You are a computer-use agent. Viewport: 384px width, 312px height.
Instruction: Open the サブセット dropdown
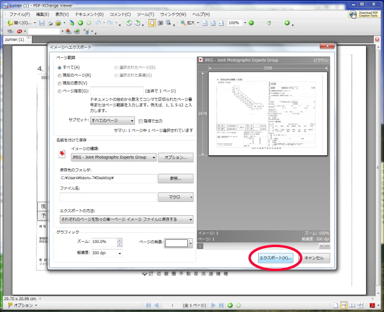click(111, 120)
